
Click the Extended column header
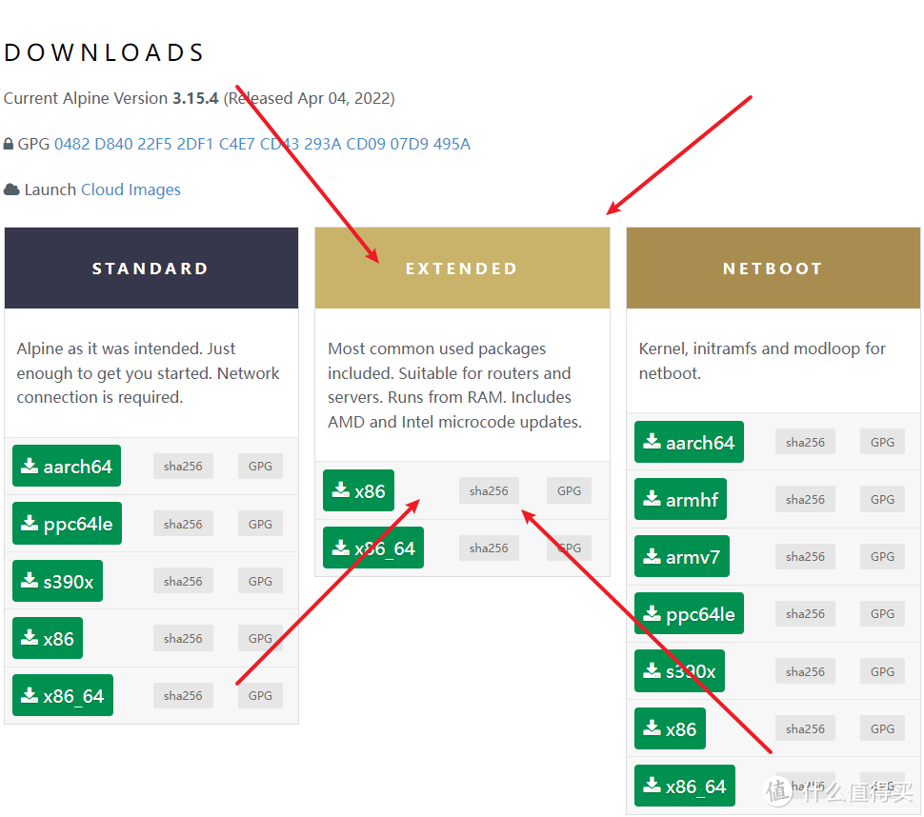462,269
